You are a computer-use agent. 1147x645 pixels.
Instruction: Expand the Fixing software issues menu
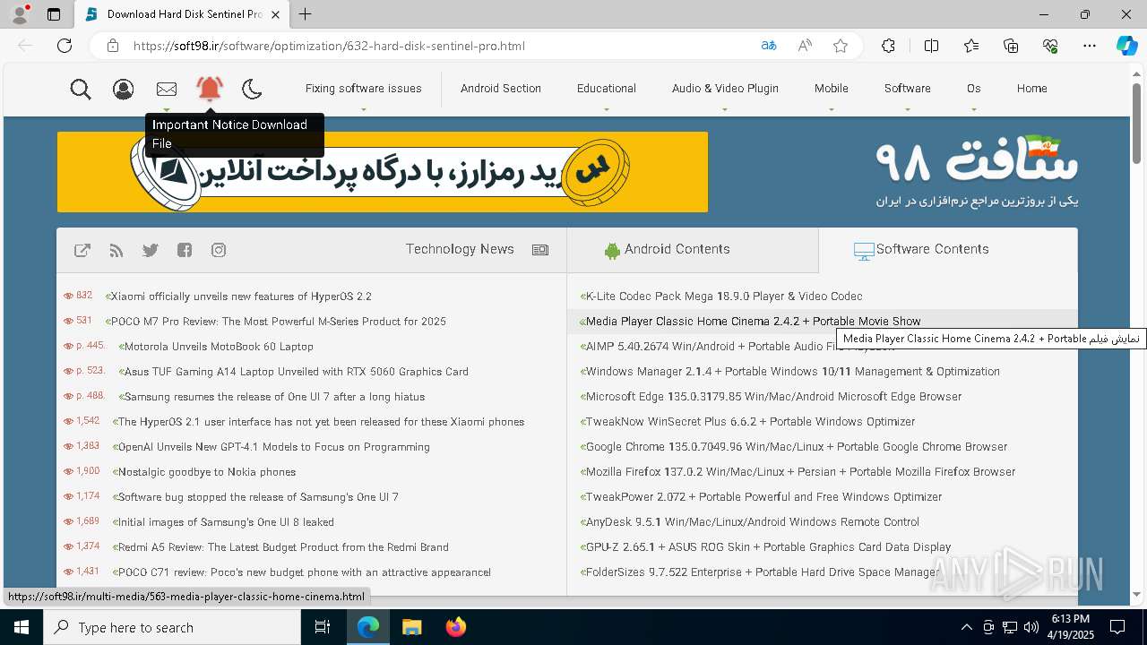363,89
